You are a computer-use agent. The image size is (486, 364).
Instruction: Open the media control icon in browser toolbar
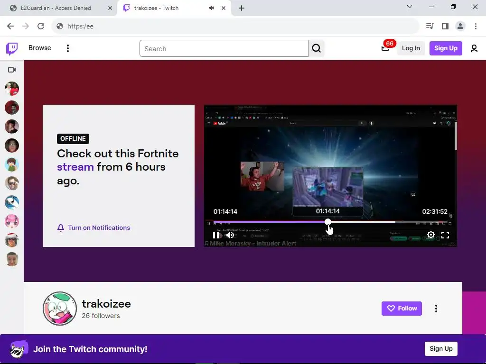tap(430, 27)
